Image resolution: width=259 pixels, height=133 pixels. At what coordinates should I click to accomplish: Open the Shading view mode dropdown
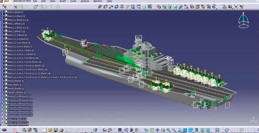(199, 132)
